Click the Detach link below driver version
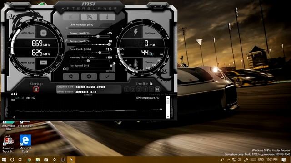The image size is (291, 163). (88, 95)
